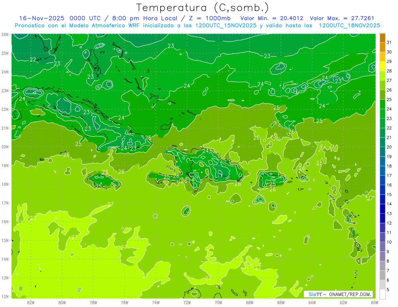Click the blue "SisPI" logo text
The image size is (398, 307).
pyautogui.click(x=315, y=294)
